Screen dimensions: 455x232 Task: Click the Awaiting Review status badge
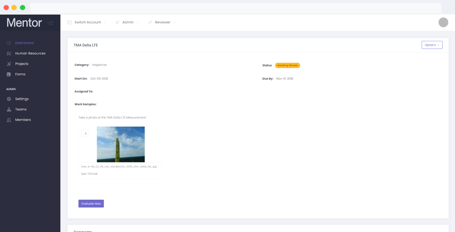[x=288, y=65]
